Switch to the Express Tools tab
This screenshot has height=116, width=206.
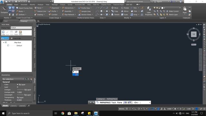106,5
